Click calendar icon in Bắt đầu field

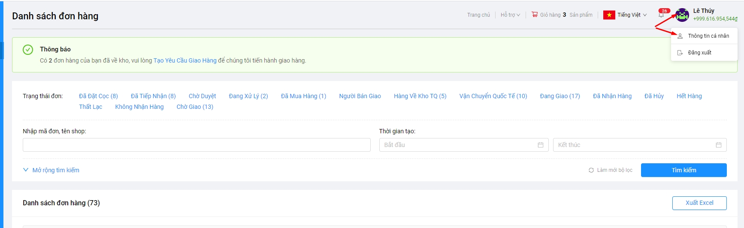(540, 145)
